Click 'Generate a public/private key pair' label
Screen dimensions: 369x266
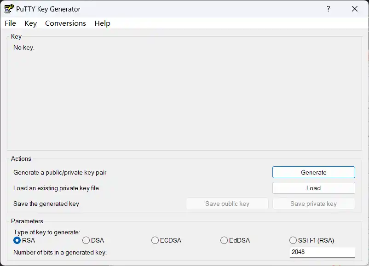pyautogui.click(x=60, y=172)
